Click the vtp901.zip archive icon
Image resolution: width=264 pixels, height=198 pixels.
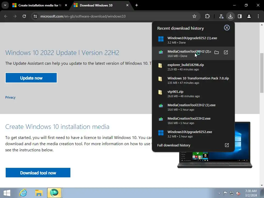tap(160, 92)
